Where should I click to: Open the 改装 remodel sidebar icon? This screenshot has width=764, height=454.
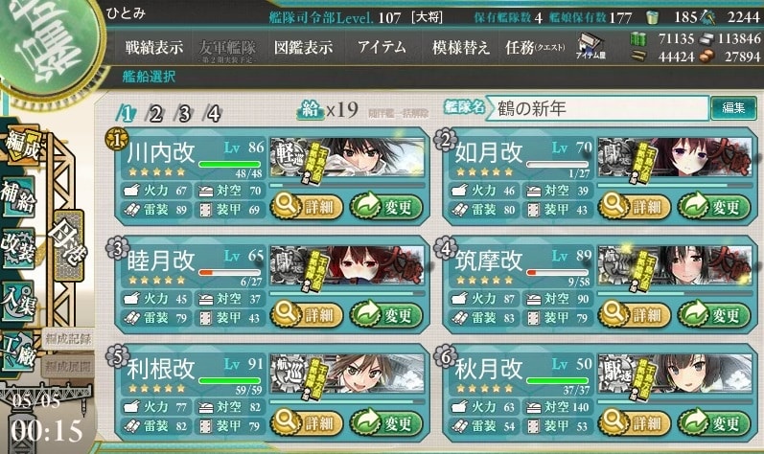(x=18, y=247)
